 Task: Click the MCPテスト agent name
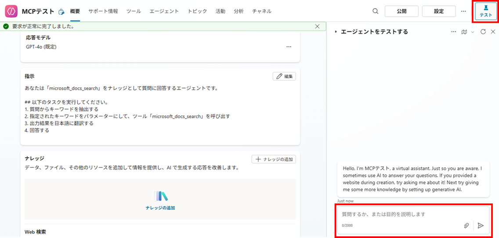click(x=38, y=11)
